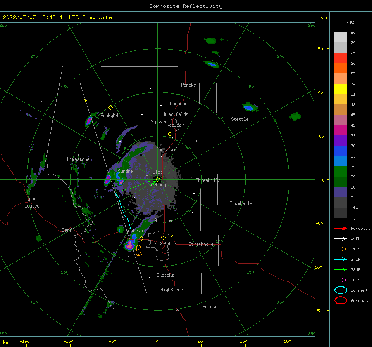Click the Sundre town label
372x347 pixels.
pos(125,171)
